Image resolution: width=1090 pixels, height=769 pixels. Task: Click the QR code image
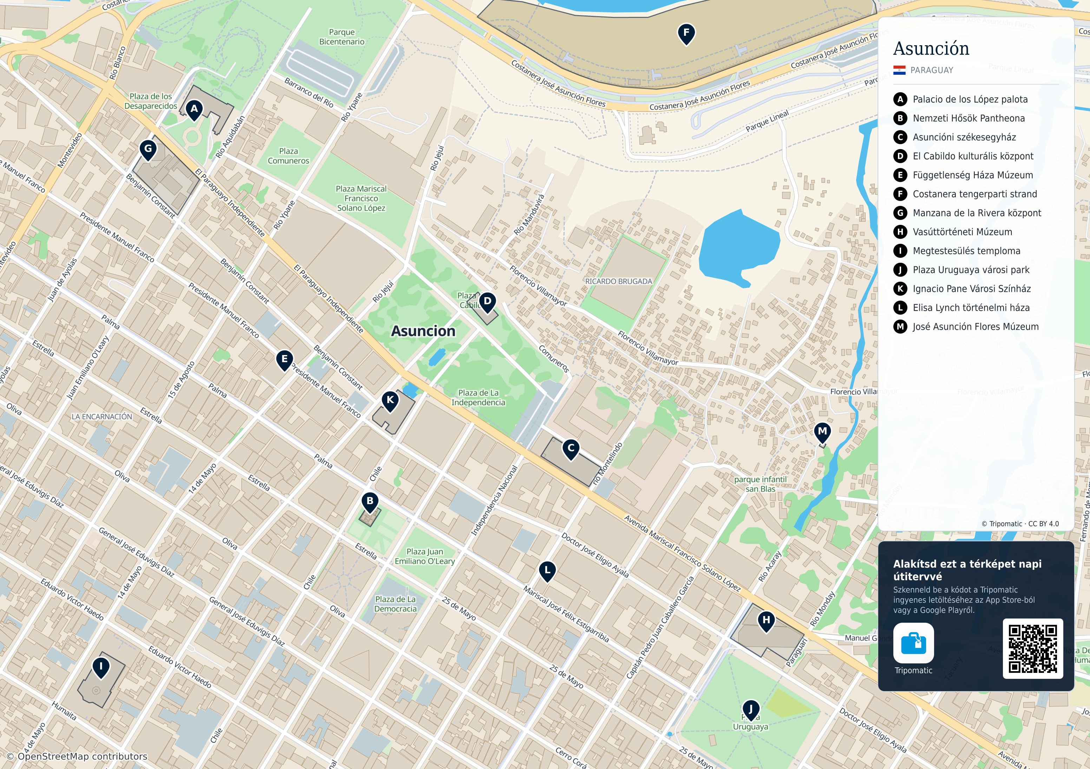point(1032,649)
